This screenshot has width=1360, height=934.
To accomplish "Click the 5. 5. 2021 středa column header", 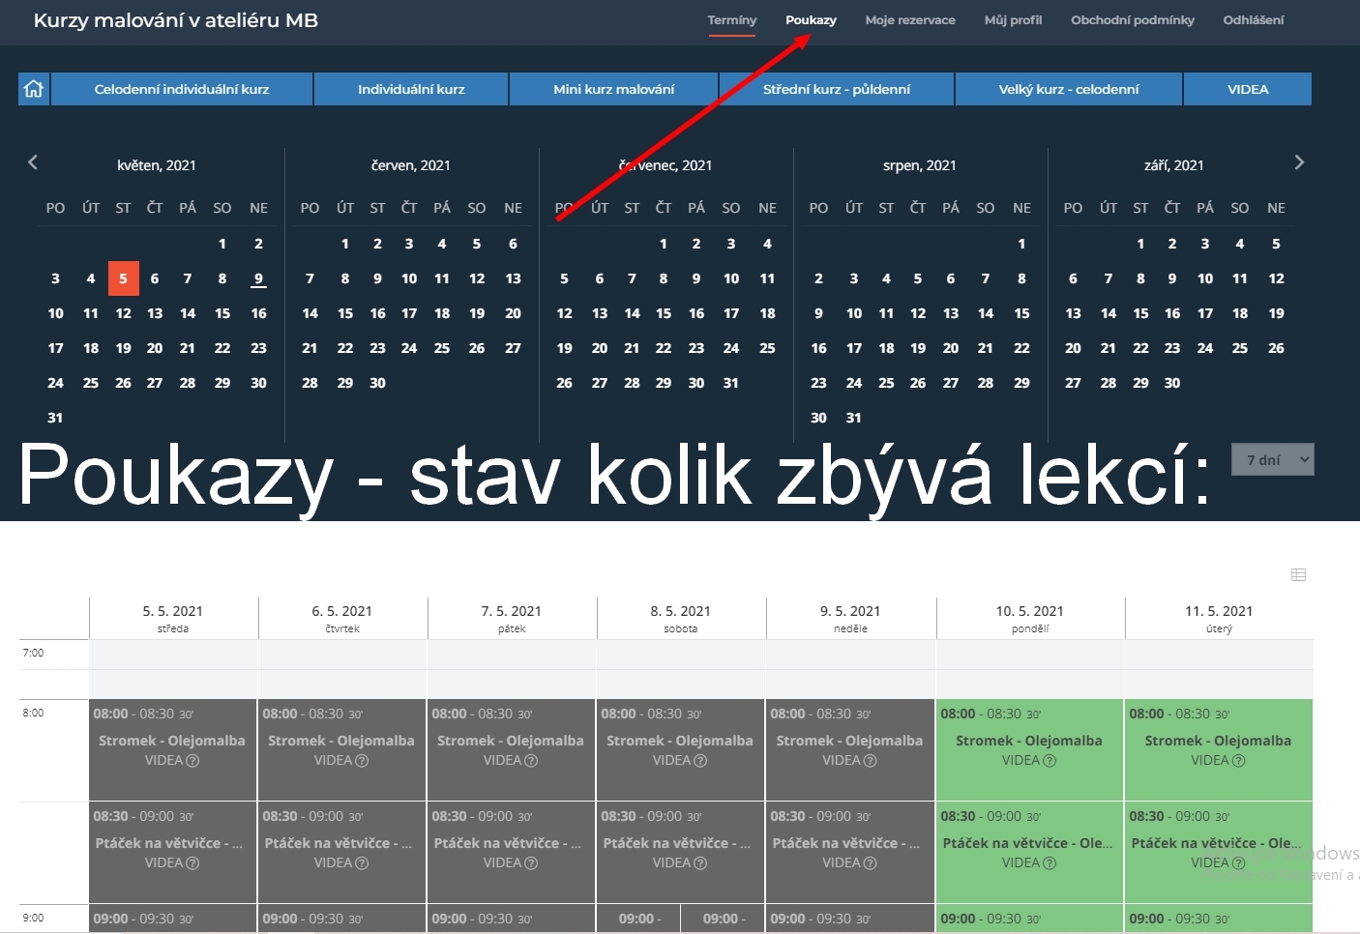I will [x=173, y=619].
